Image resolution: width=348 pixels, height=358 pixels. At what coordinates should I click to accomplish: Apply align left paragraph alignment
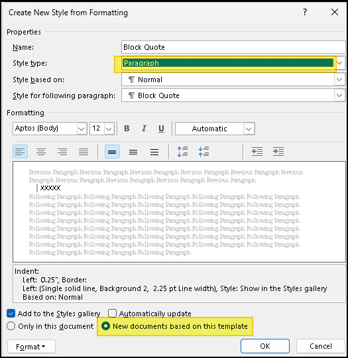pos(21,152)
